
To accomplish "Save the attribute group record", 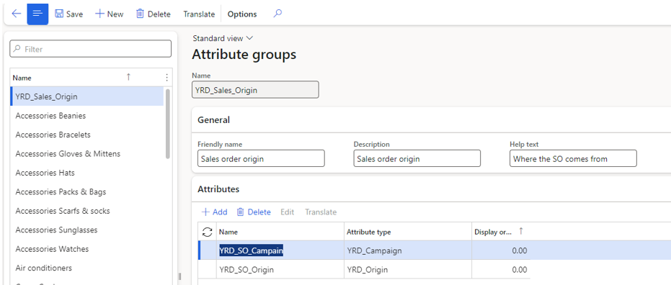I will point(69,14).
